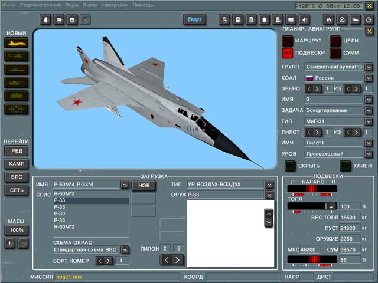Click the prohibition circle toolbar icon
Screen dimensions: 378x283
[x=342, y=19]
